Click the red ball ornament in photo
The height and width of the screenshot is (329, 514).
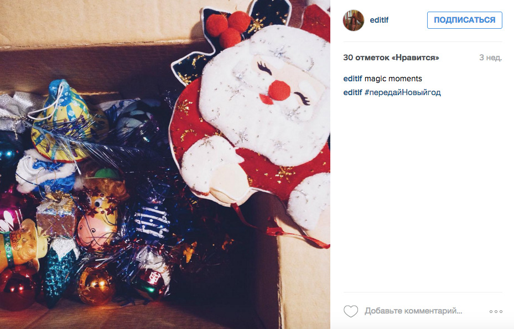point(18,288)
